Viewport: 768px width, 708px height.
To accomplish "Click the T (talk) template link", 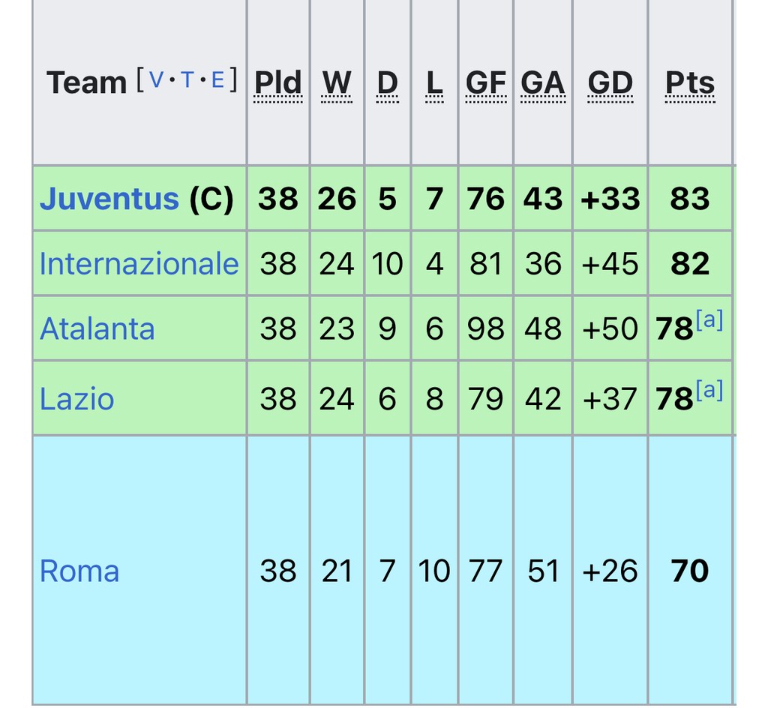I will [x=187, y=79].
